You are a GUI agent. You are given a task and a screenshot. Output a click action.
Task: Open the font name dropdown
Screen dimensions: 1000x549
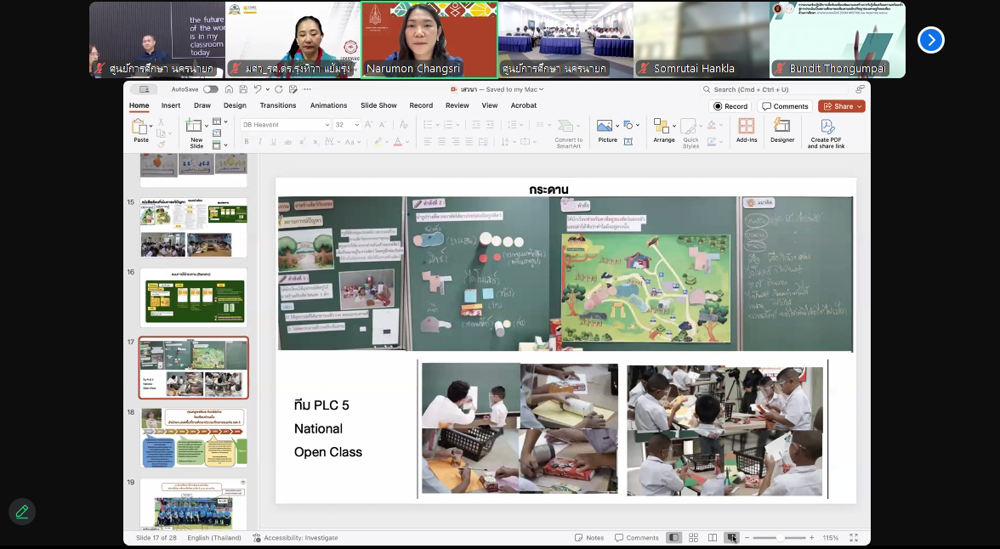click(327, 125)
